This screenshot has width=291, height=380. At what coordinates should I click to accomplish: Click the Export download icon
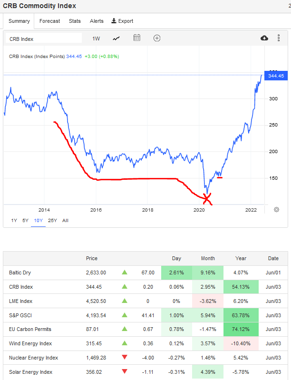(114, 21)
